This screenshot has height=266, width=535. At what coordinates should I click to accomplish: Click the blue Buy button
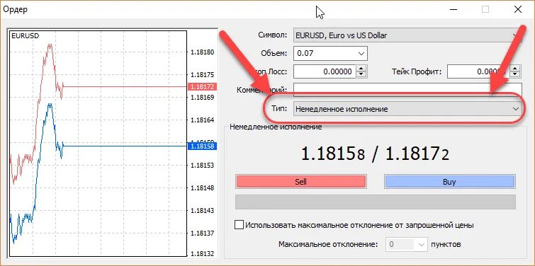[x=450, y=182]
